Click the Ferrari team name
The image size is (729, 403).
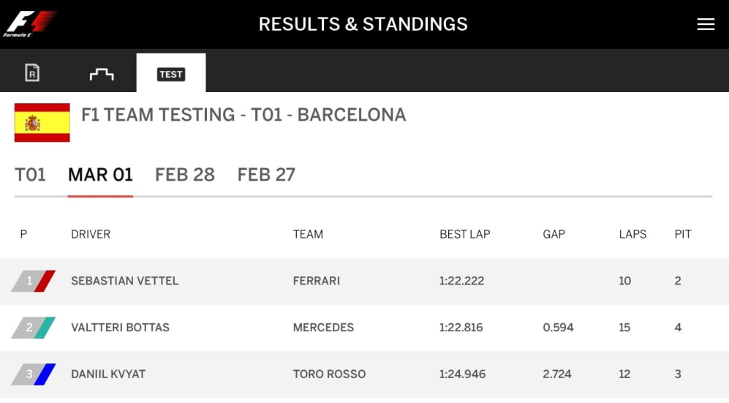click(316, 281)
